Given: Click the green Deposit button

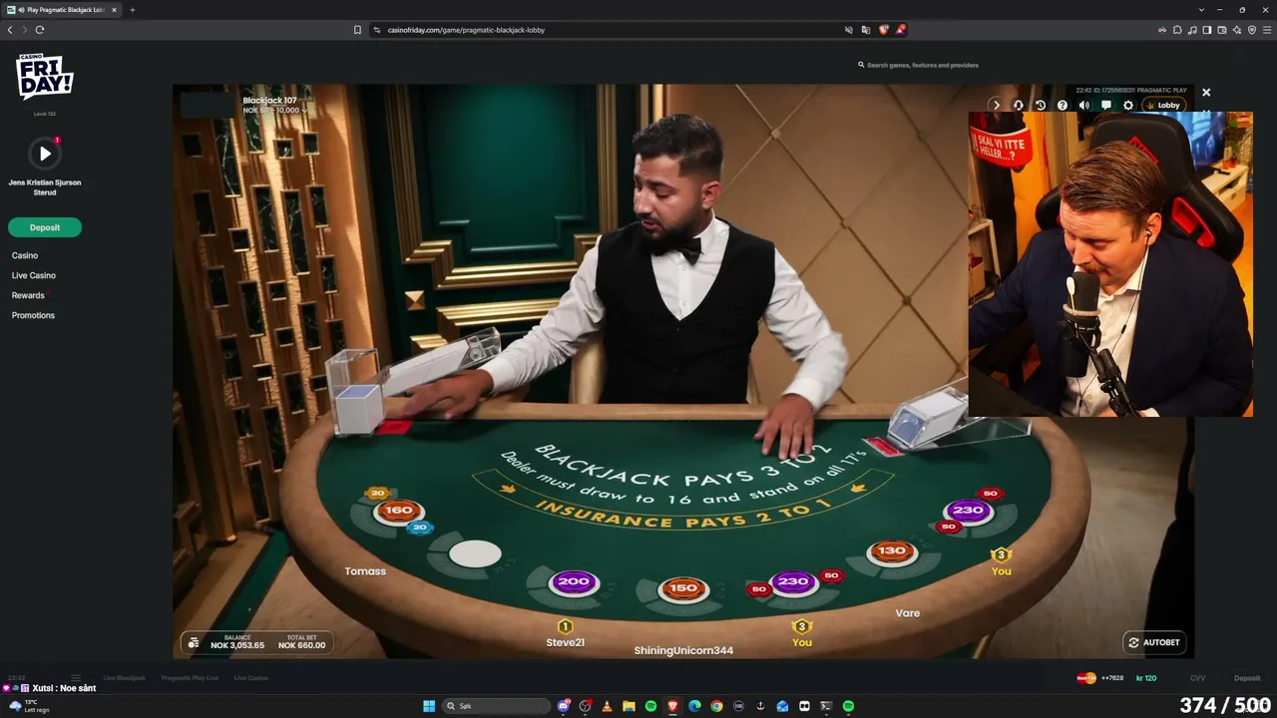Looking at the screenshot, I should click(45, 227).
